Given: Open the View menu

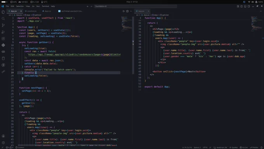Looking at the screenshot, I should pos(28,6).
